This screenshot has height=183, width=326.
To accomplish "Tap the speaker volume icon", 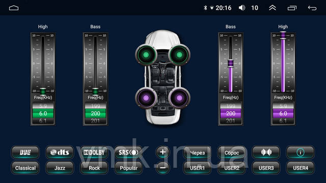I will (x=242, y=8).
